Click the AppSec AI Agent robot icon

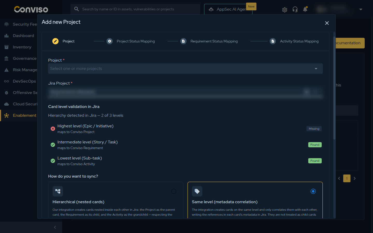[x=211, y=9]
